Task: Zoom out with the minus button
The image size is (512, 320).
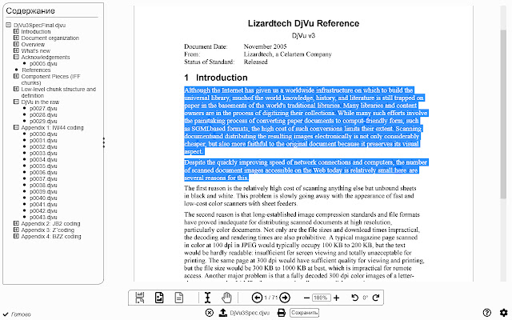Action: (x=306, y=298)
